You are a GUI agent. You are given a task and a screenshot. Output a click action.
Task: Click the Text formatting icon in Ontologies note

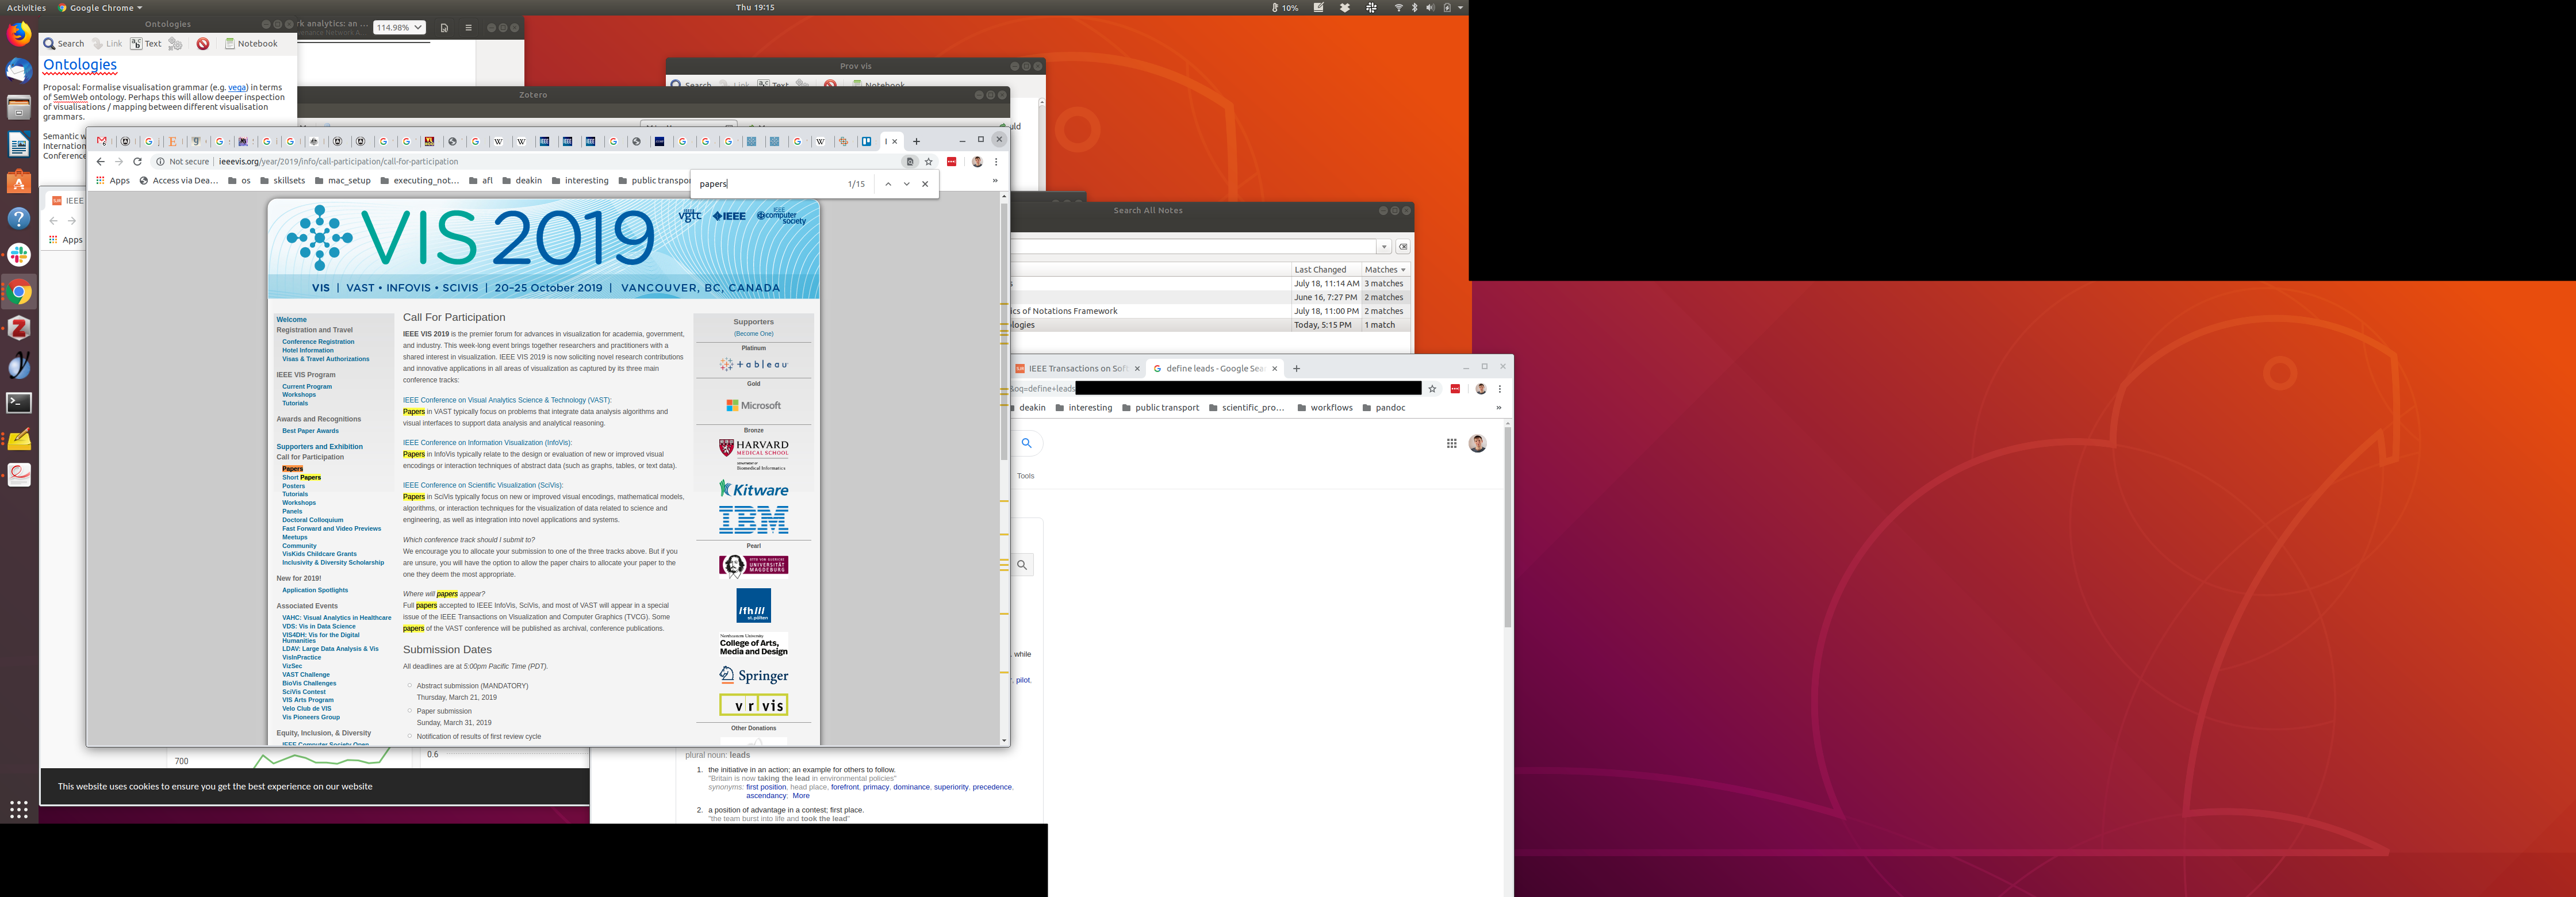(x=145, y=44)
